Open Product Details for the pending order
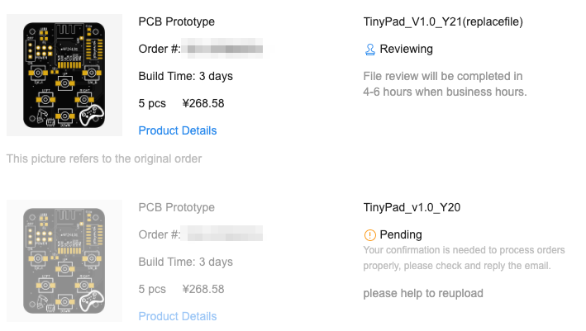Viewport: 586px width, 331px height. click(x=177, y=316)
